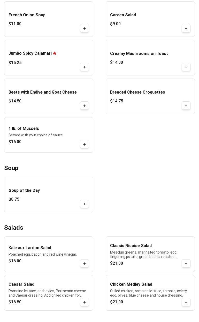Click the Soup section heading
199x322 pixels.
(11, 168)
